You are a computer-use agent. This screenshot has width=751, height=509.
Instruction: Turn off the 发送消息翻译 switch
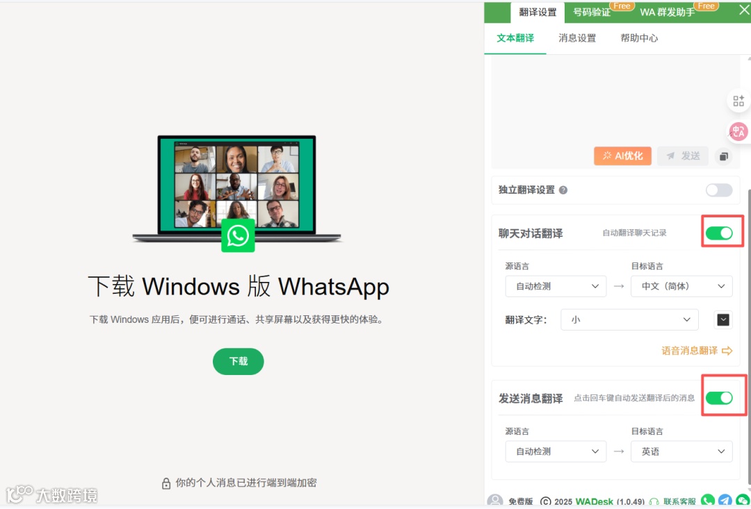719,398
